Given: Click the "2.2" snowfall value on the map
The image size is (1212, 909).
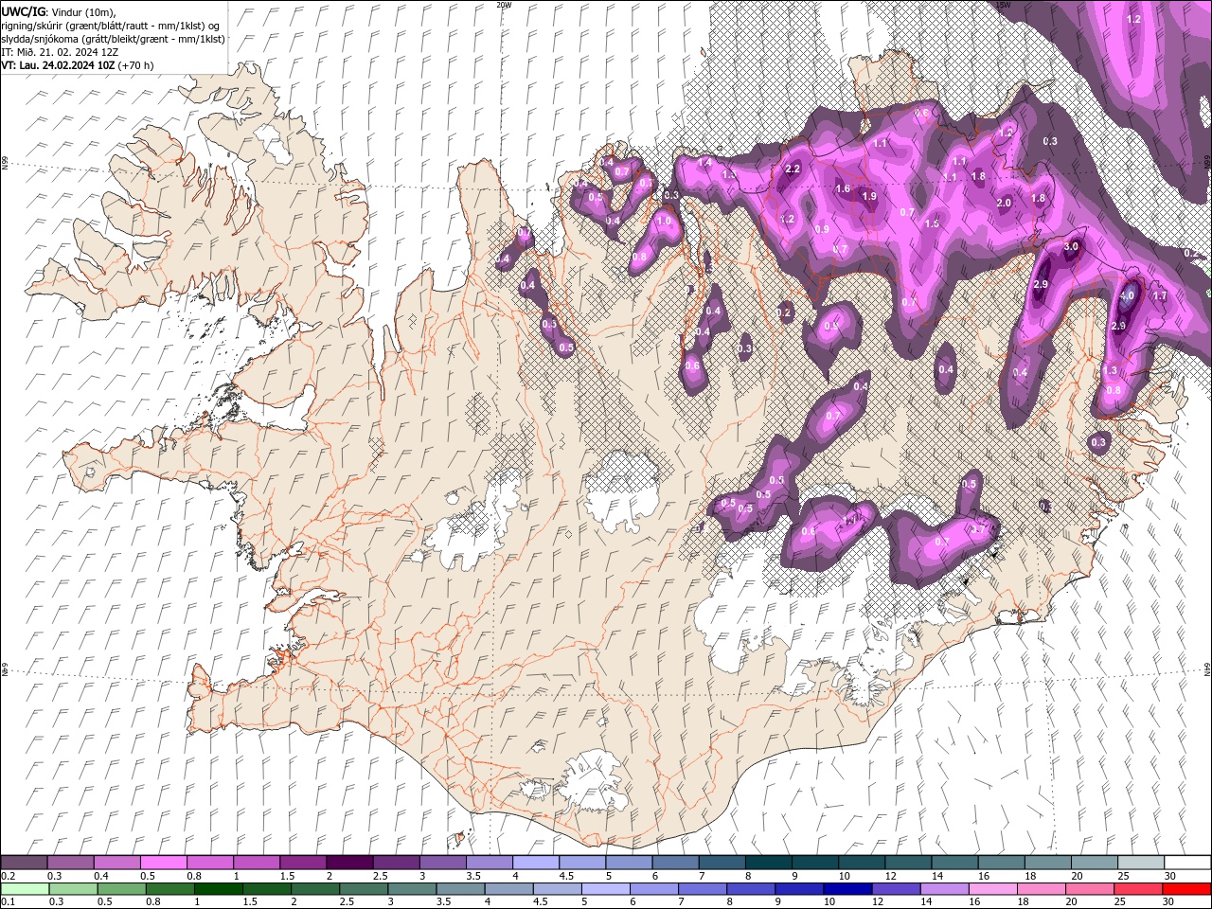Looking at the screenshot, I should click(793, 169).
